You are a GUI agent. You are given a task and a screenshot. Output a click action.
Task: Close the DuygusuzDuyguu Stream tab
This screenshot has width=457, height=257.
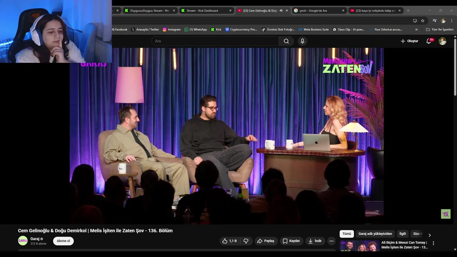pos(174,11)
